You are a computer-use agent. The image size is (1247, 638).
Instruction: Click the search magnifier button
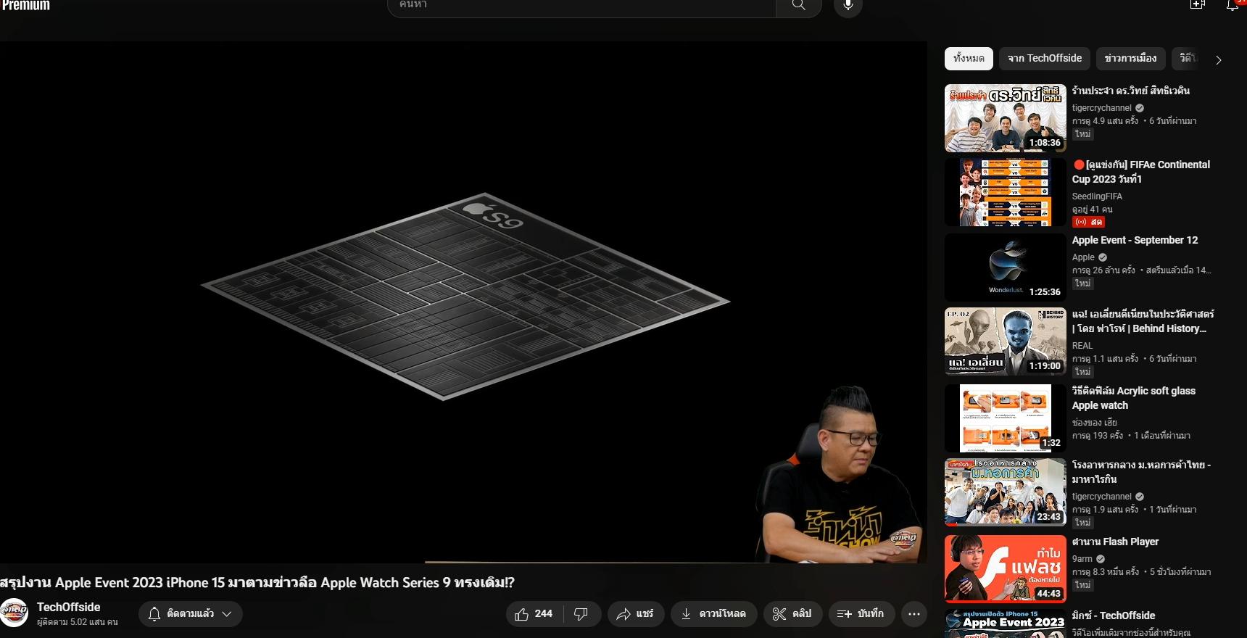(x=798, y=6)
